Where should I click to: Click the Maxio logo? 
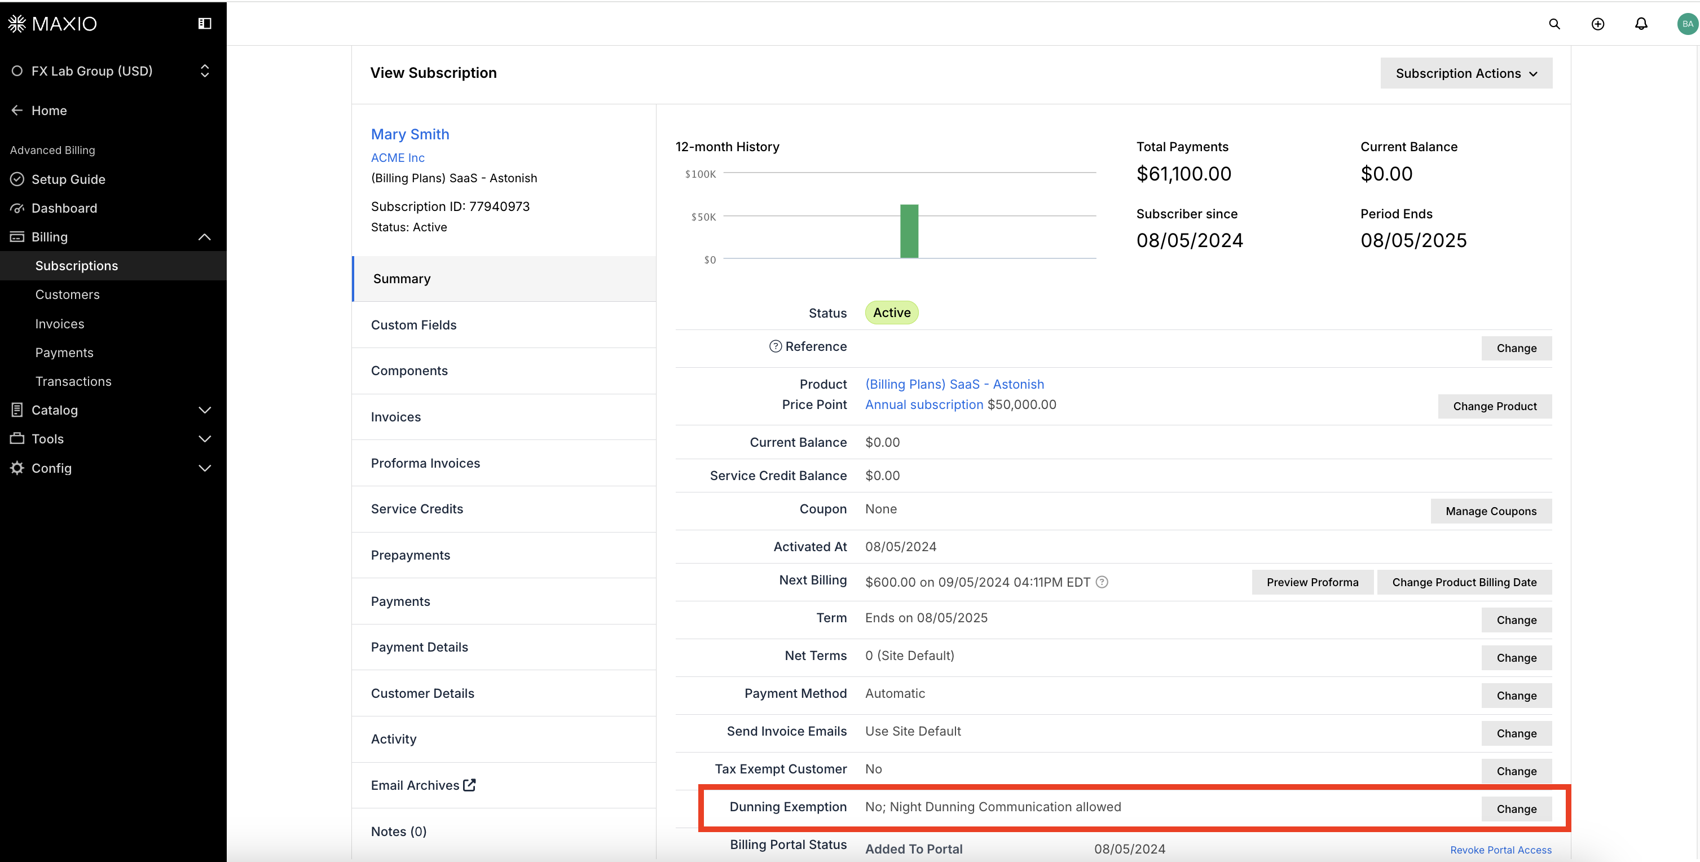(x=52, y=24)
